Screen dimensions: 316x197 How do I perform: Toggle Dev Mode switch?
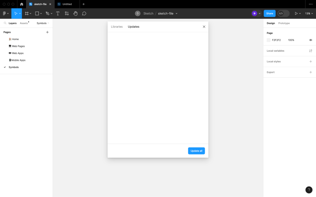click(x=283, y=13)
